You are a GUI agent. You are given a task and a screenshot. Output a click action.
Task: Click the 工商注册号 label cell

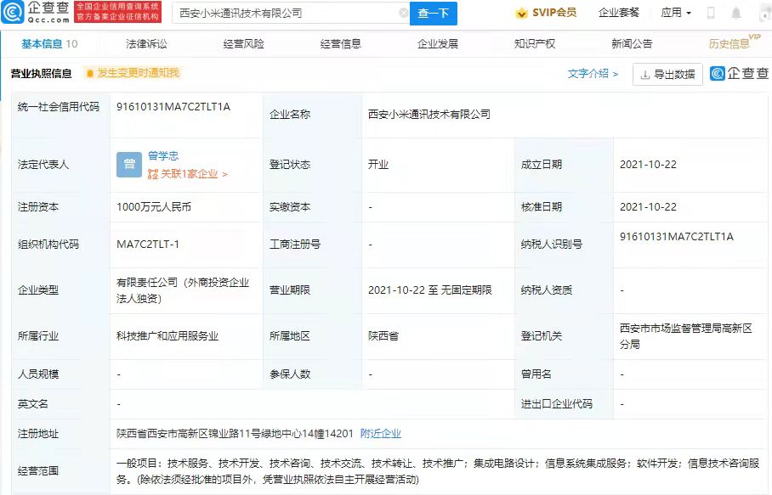[312, 245]
